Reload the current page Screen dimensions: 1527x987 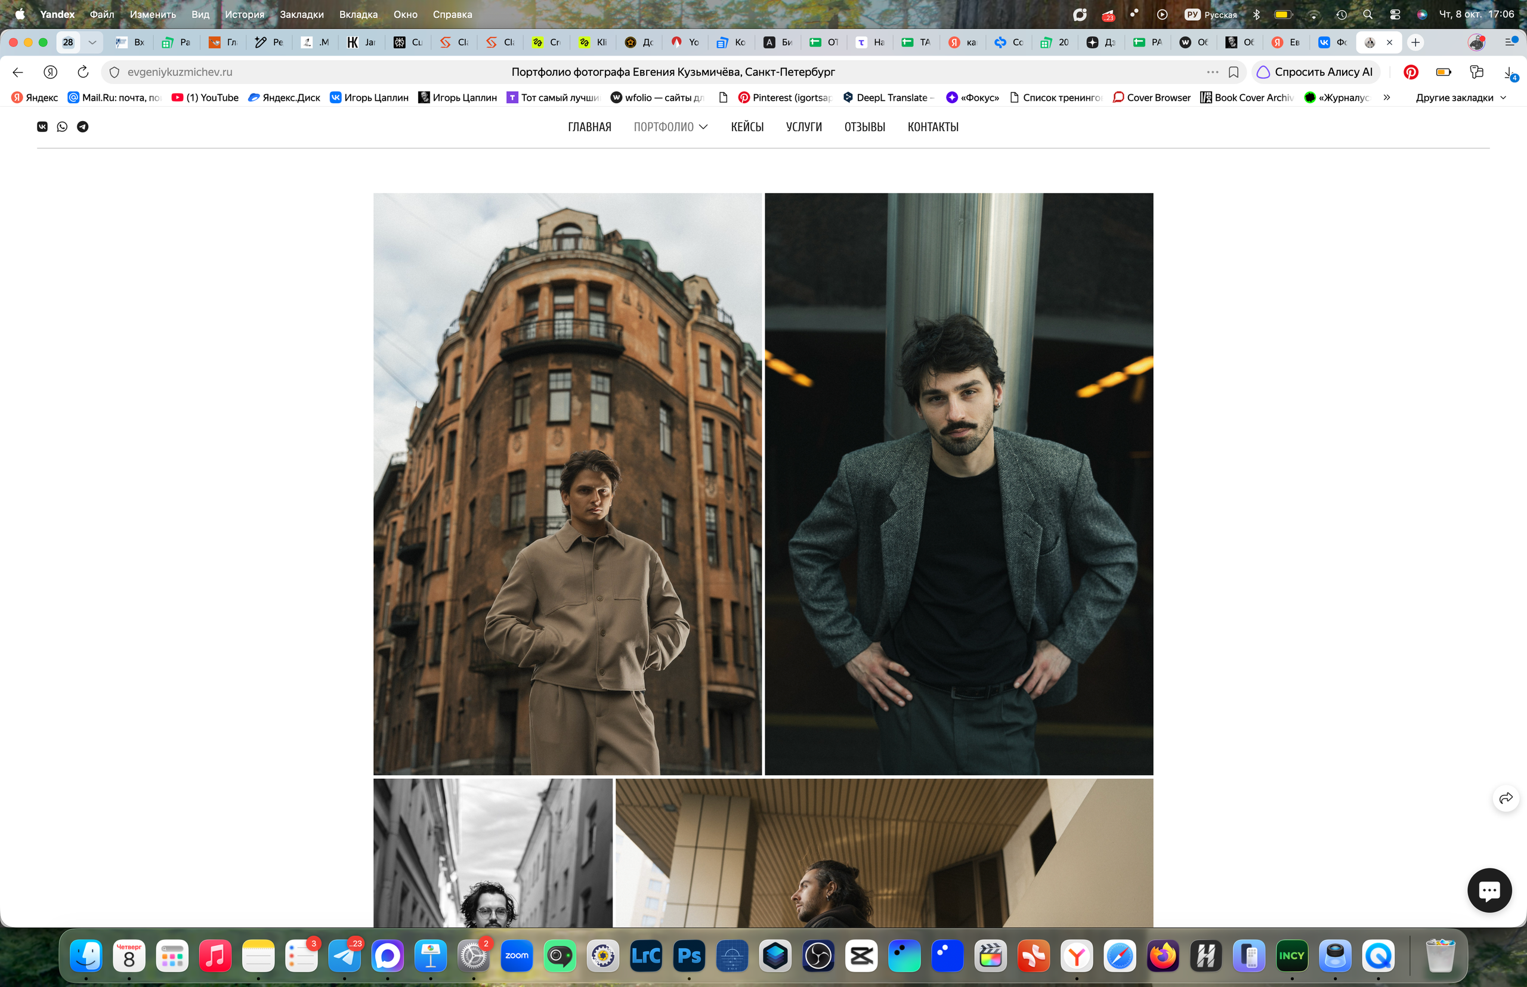[x=83, y=72]
